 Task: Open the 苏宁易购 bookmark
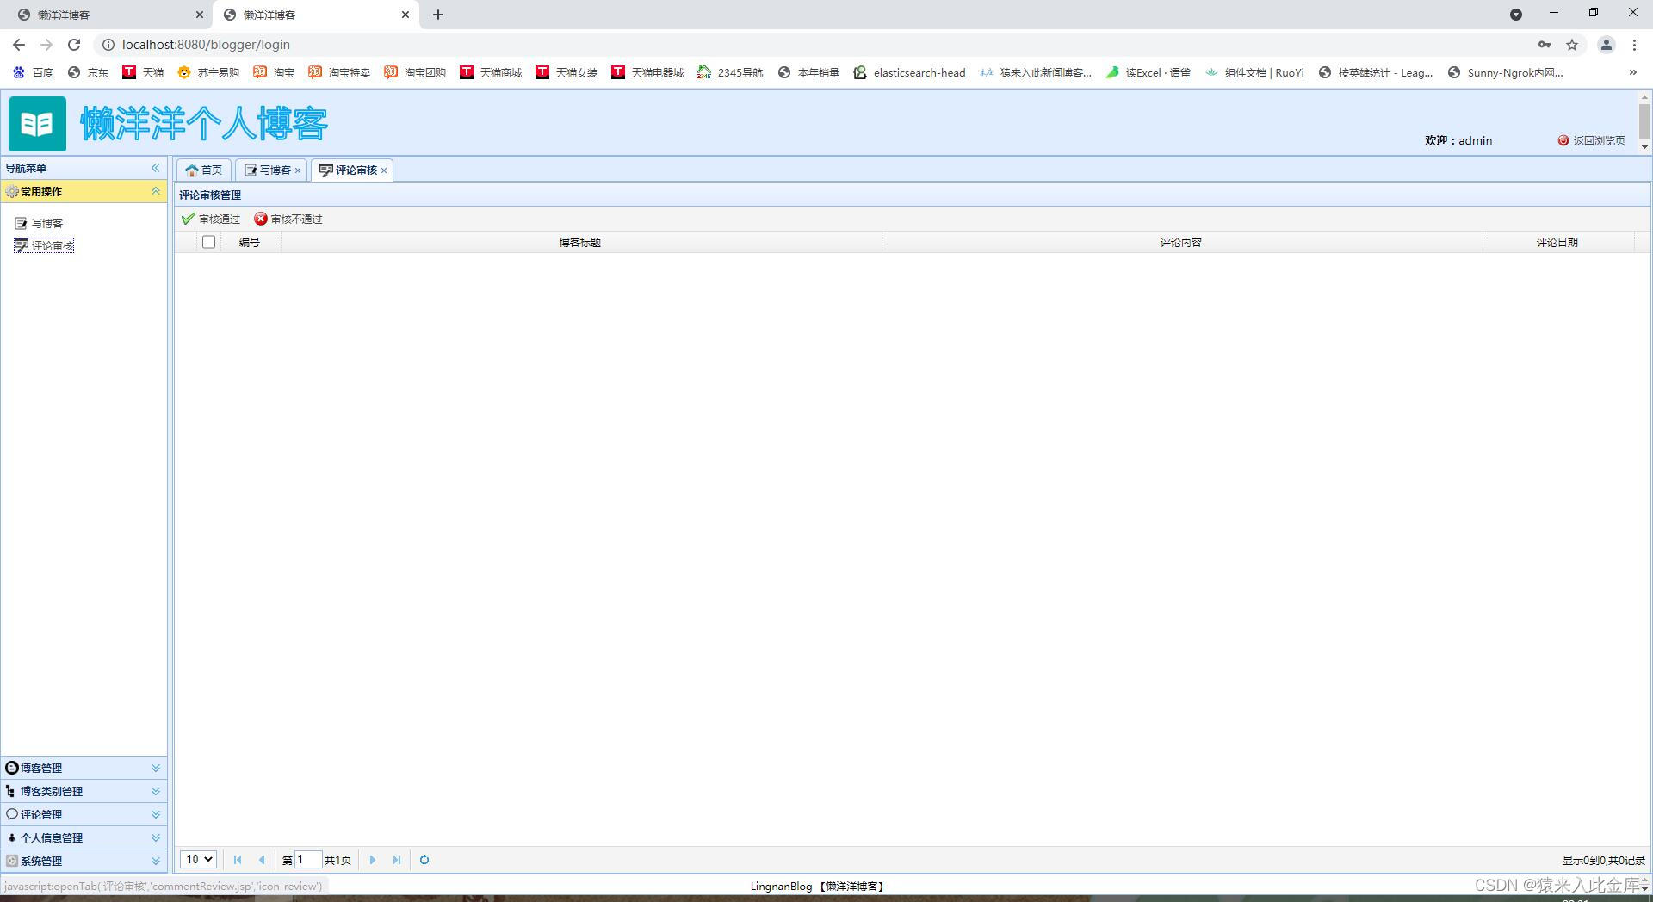point(208,73)
